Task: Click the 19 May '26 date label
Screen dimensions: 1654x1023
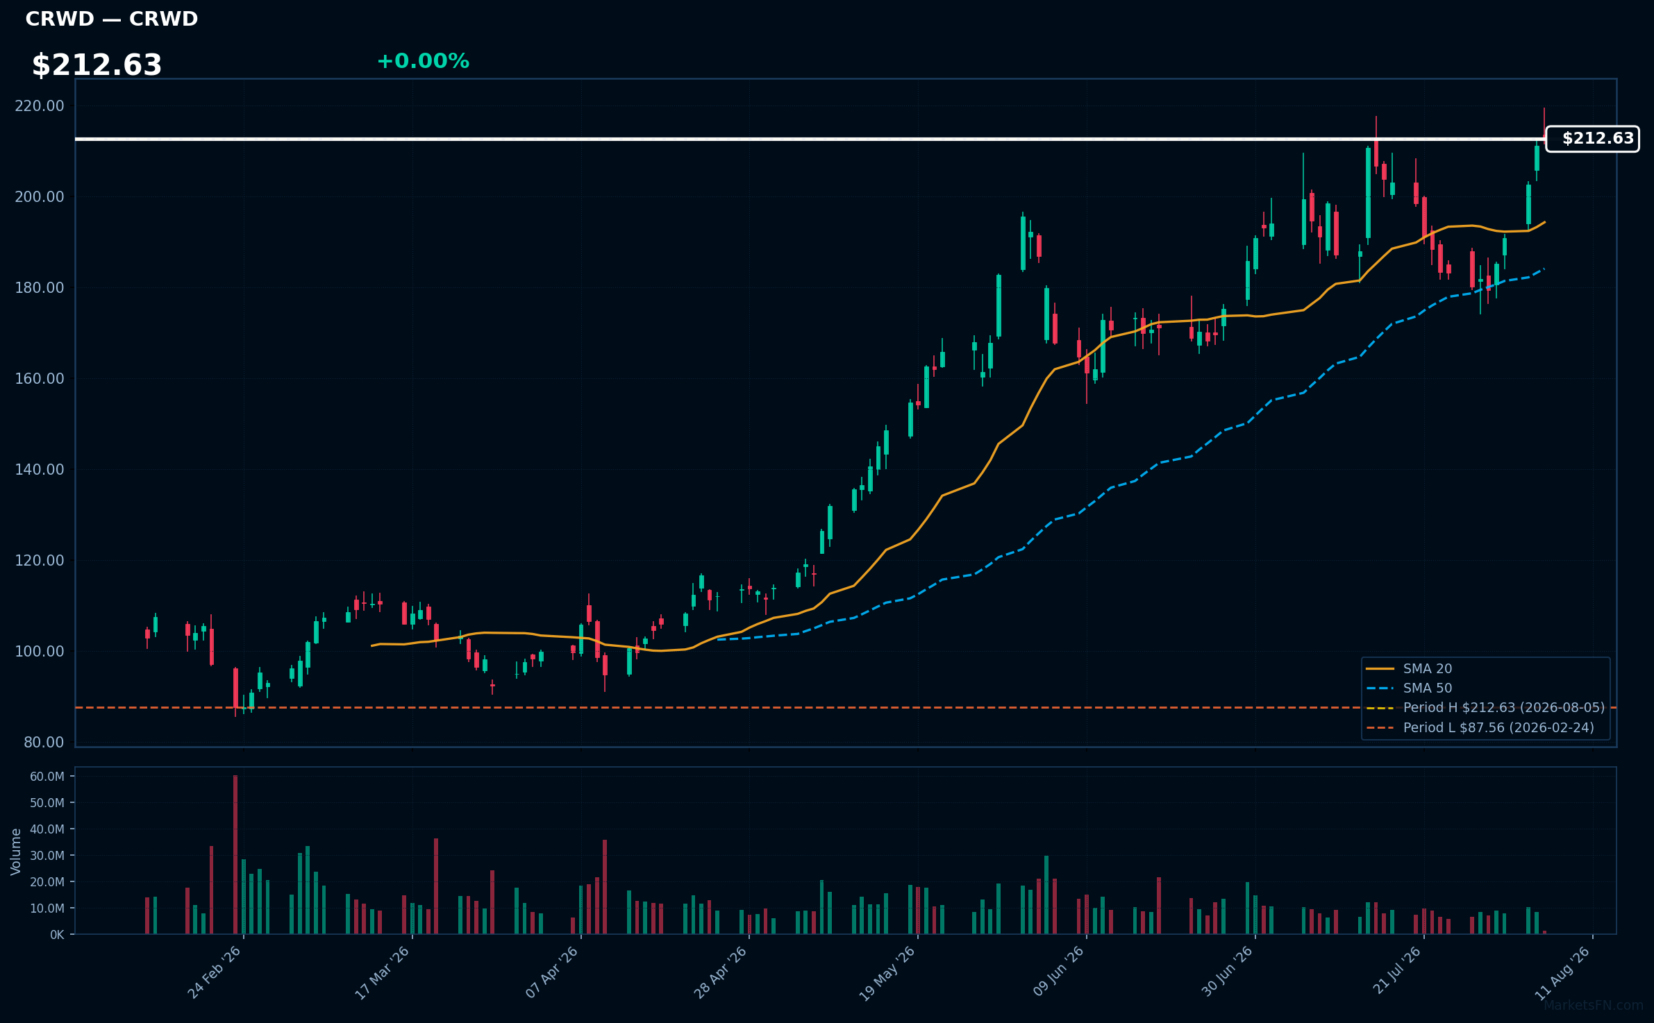Action: [887, 972]
